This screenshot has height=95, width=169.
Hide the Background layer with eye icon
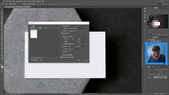tap(148, 77)
